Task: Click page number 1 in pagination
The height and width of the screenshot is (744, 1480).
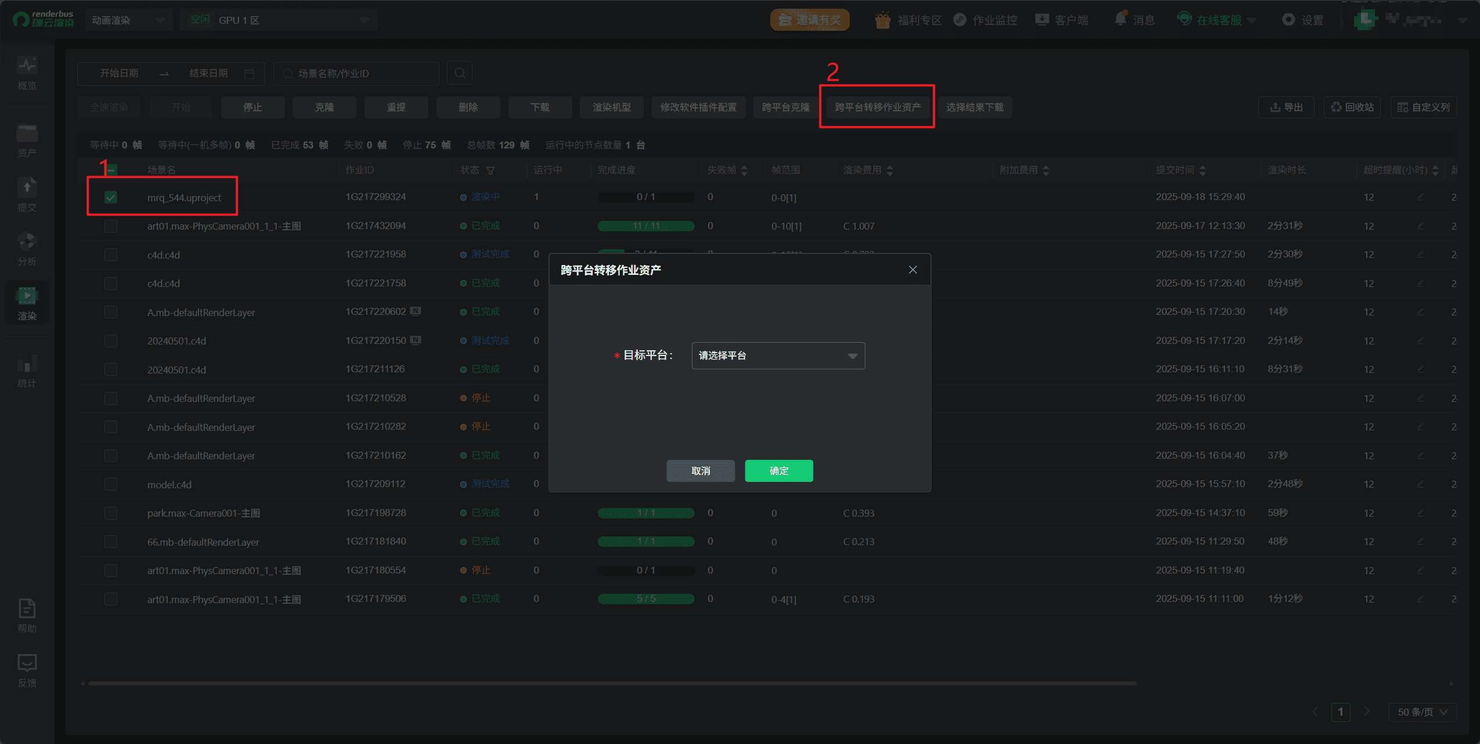Action: coord(1341,712)
